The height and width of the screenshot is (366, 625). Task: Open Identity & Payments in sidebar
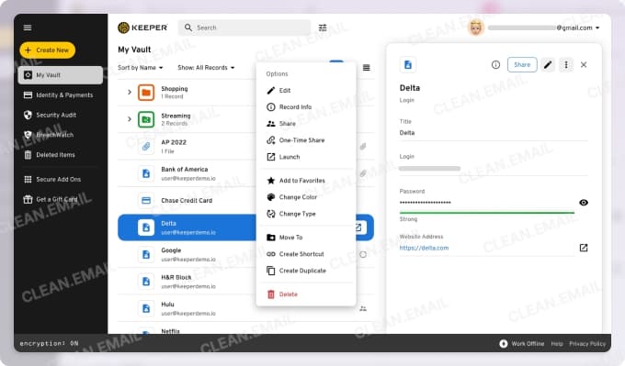[x=60, y=95]
